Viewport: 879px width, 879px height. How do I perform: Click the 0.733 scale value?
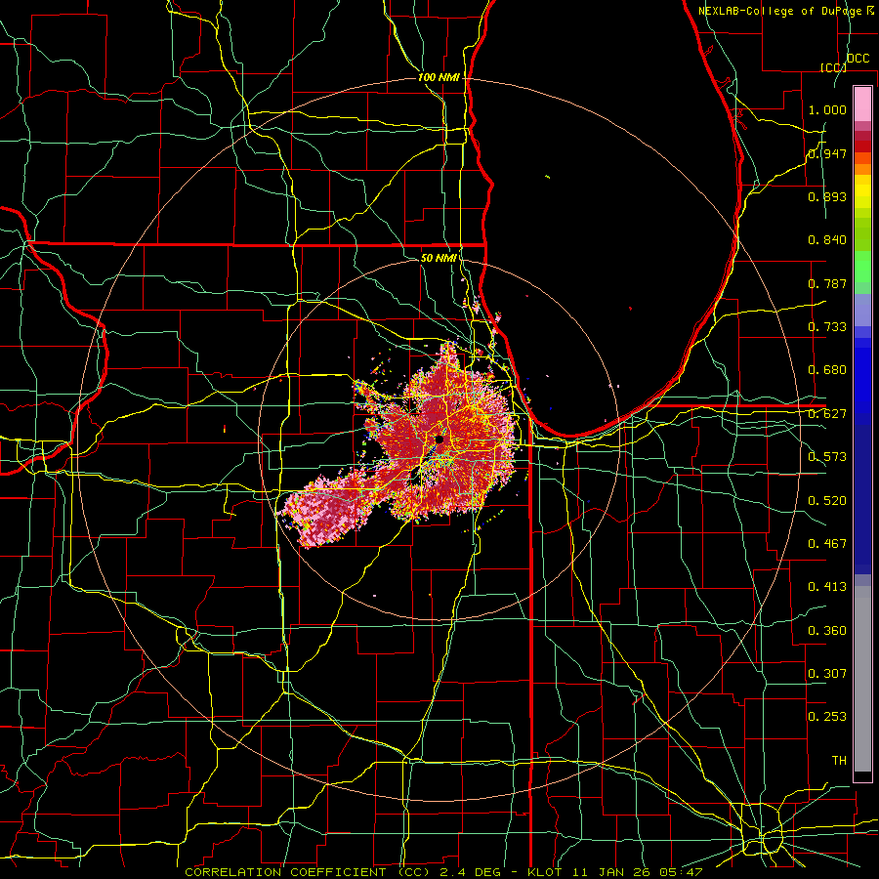(x=827, y=327)
